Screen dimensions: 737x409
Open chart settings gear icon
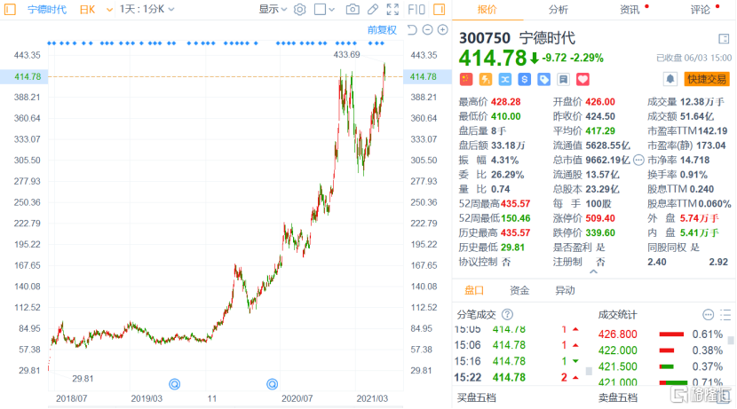300,10
